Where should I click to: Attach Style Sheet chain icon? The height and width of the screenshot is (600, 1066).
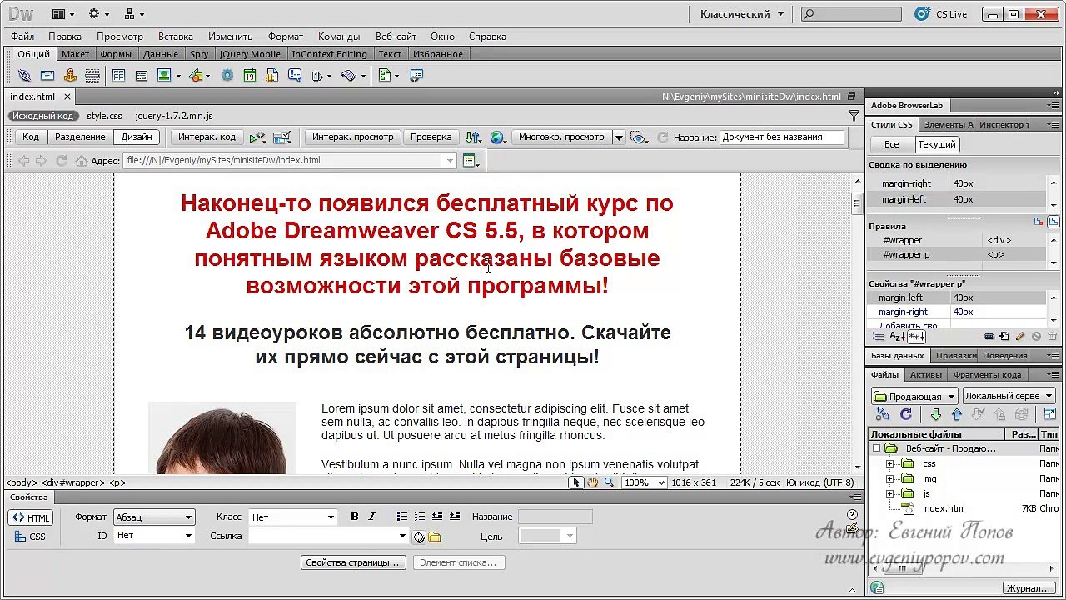pos(989,337)
